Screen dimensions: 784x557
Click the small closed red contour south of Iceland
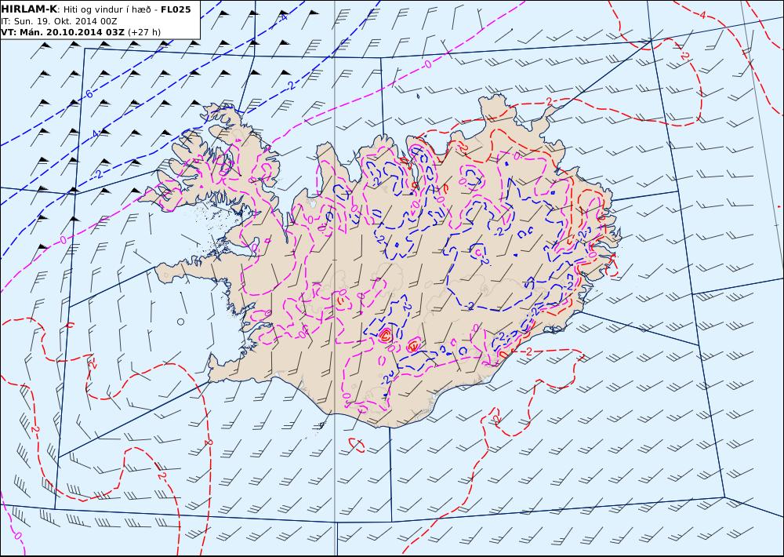point(357,444)
